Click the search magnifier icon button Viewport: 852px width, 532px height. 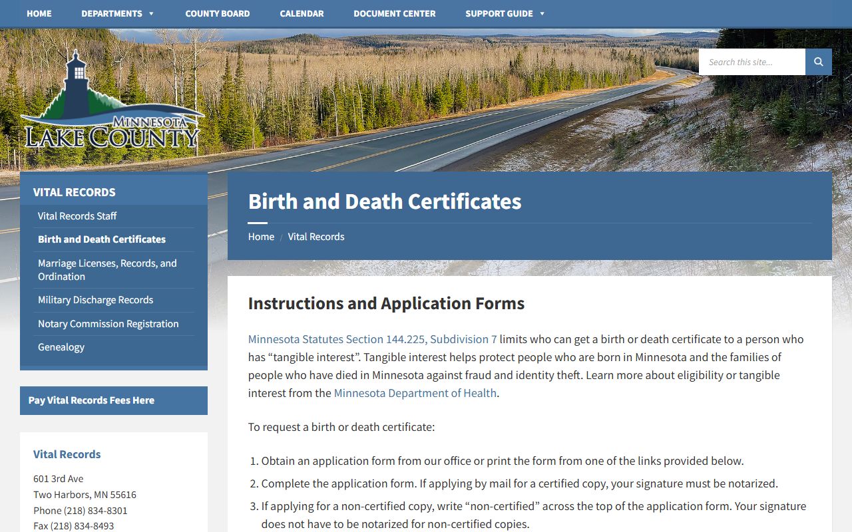tap(818, 62)
